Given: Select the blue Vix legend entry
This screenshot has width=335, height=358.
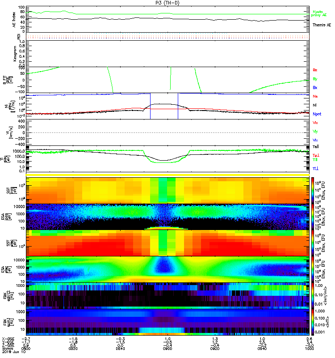Looking at the screenshot, I should pyautogui.click(x=315, y=140).
